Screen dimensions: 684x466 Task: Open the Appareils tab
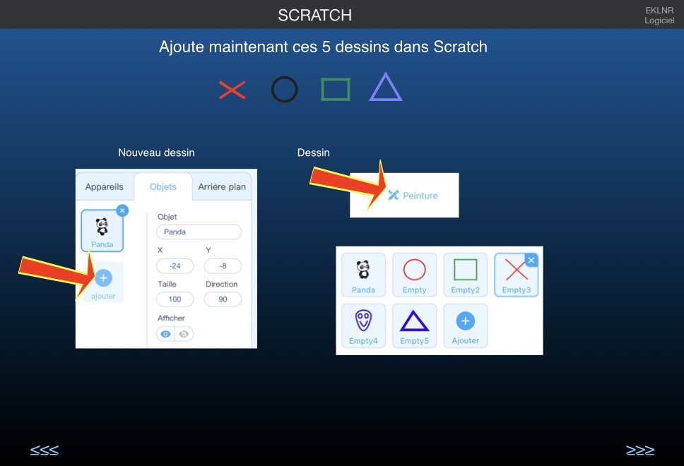pos(105,186)
